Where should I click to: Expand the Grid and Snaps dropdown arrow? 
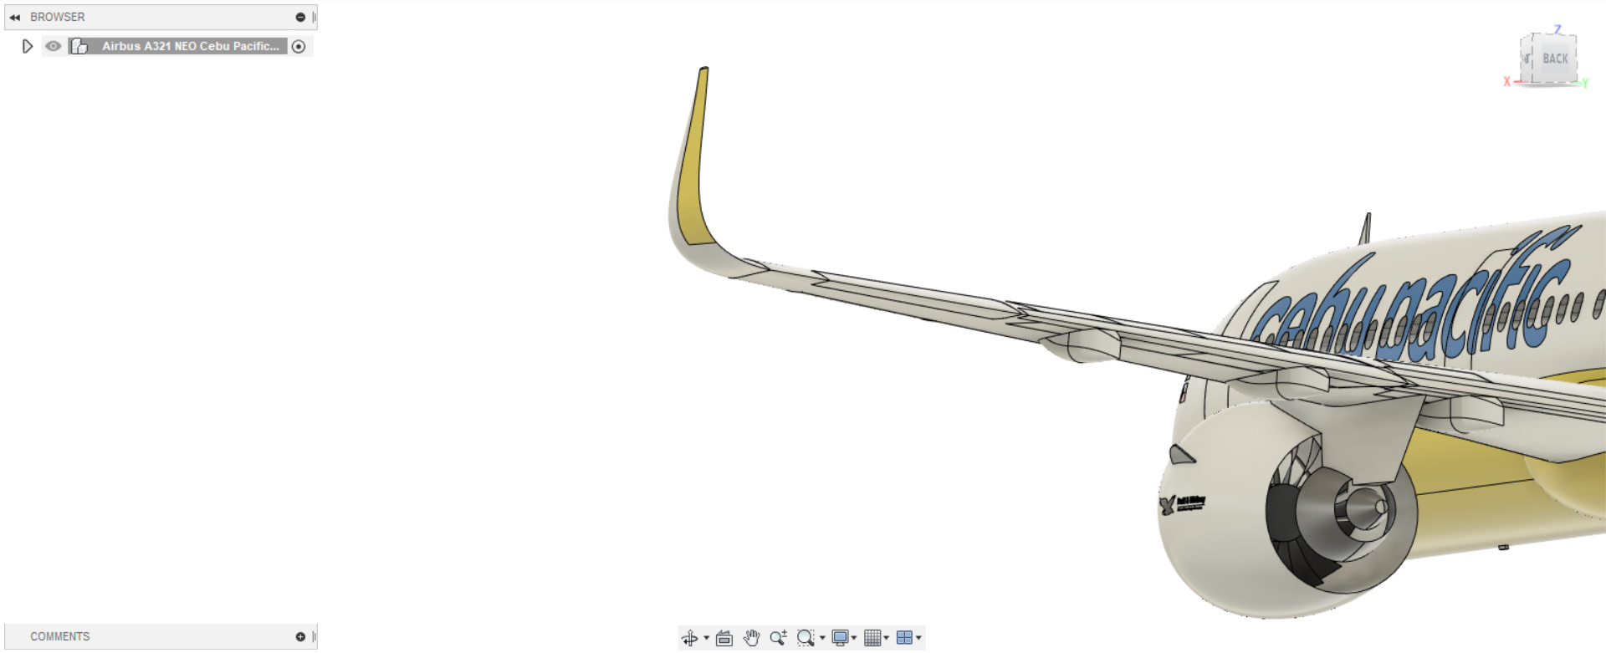(x=887, y=639)
